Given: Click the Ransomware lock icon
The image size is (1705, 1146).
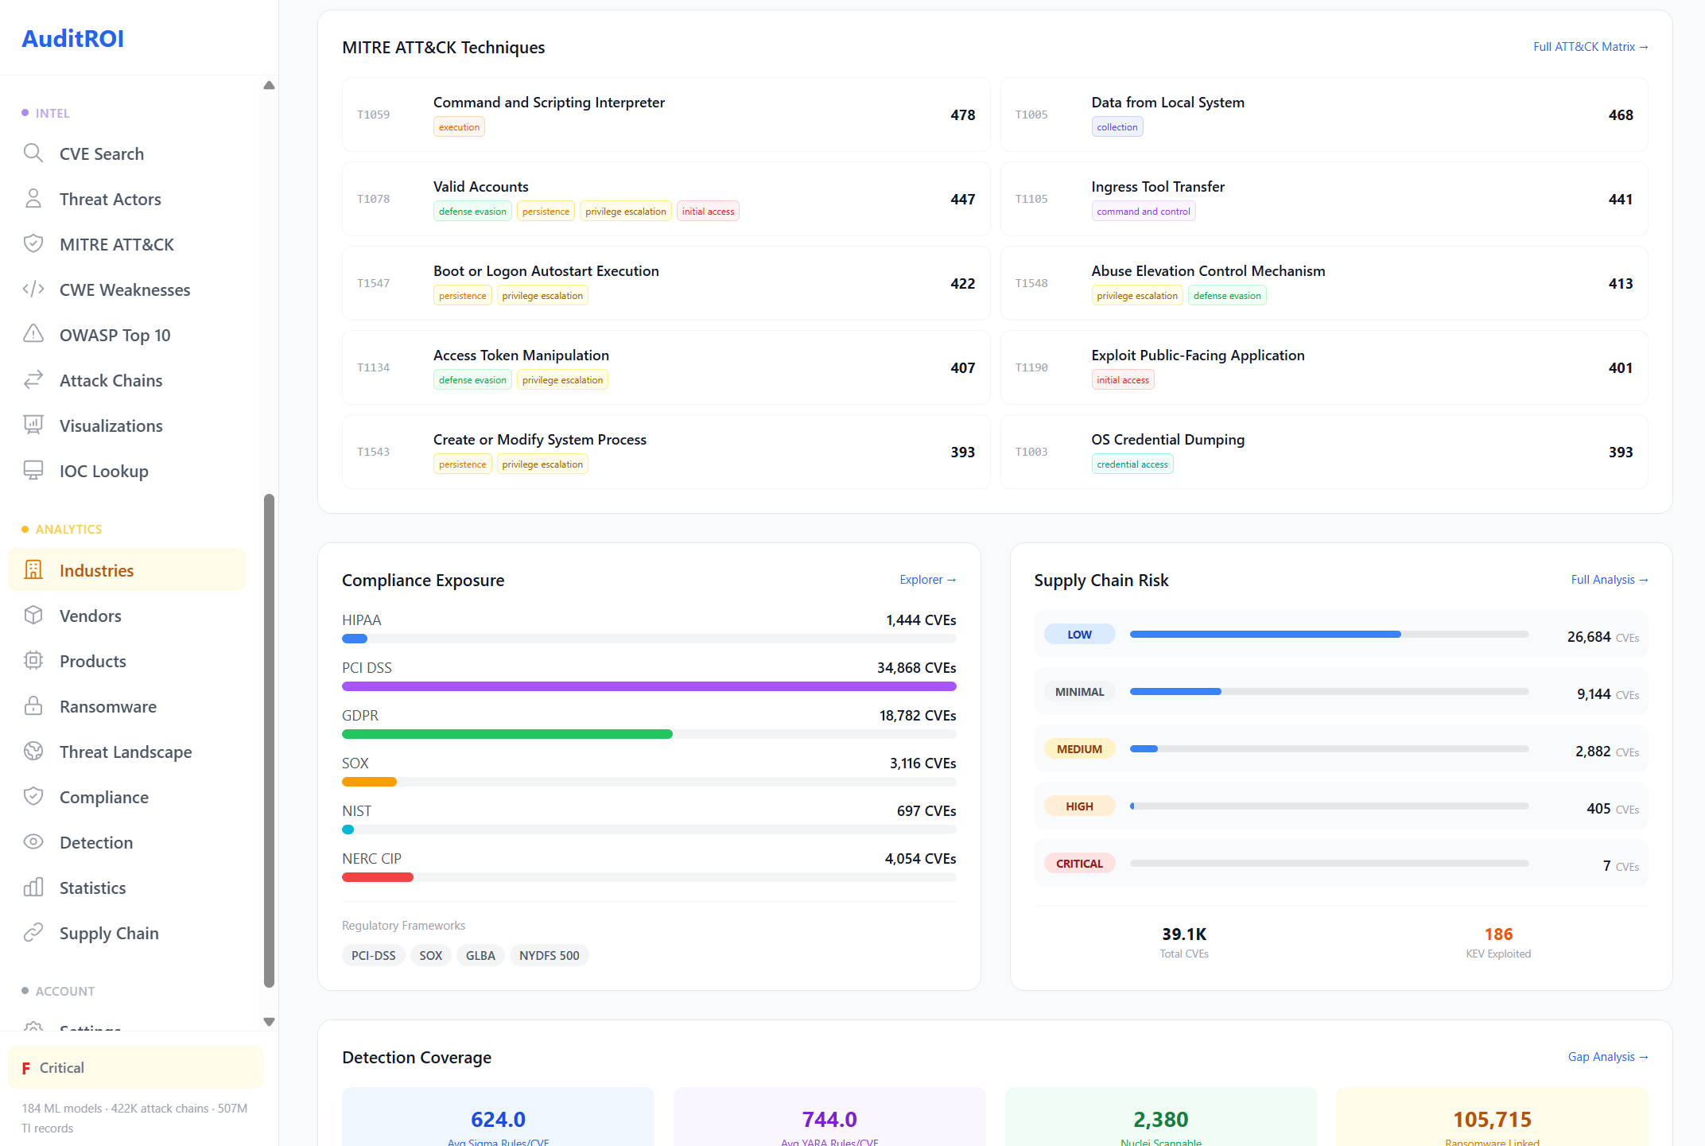Looking at the screenshot, I should point(33,705).
